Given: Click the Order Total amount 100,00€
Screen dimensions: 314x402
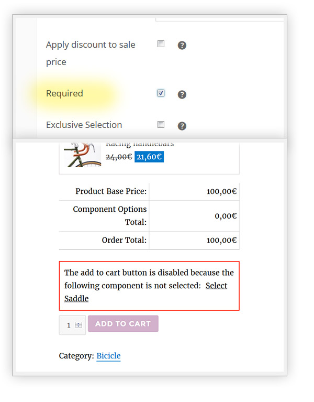Looking at the screenshot, I should click(x=221, y=241).
